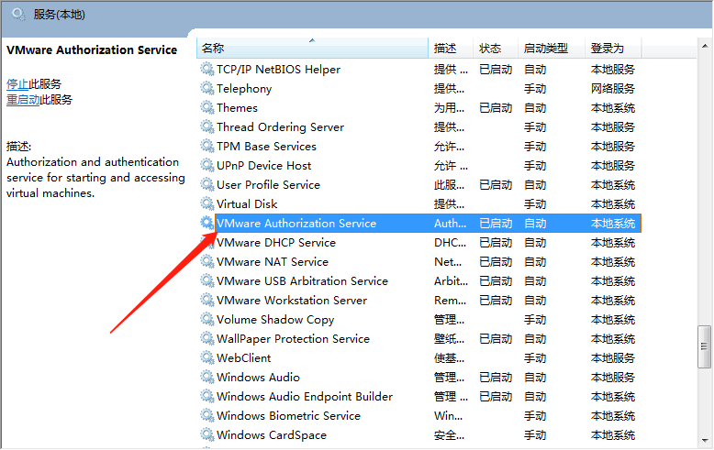This screenshot has height=450, width=714.
Task: Click the gear icon for VMware Workstation Server
Action: (207, 300)
